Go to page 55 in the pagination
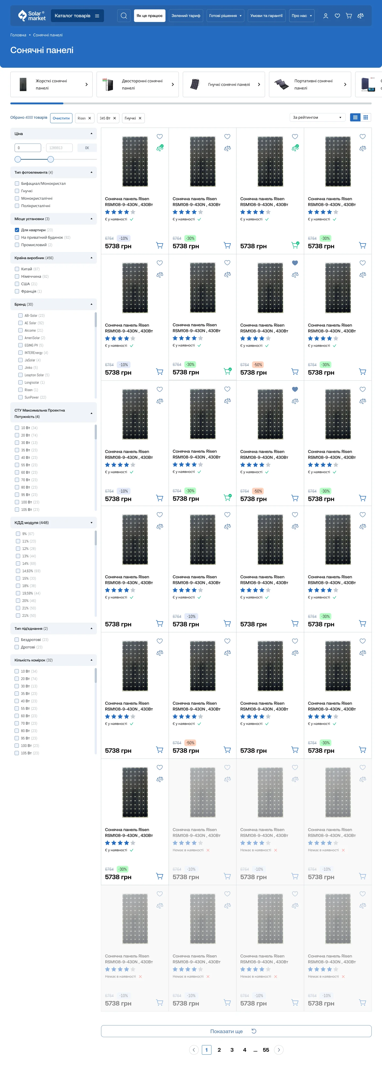382x1082 pixels. click(266, 1050)
